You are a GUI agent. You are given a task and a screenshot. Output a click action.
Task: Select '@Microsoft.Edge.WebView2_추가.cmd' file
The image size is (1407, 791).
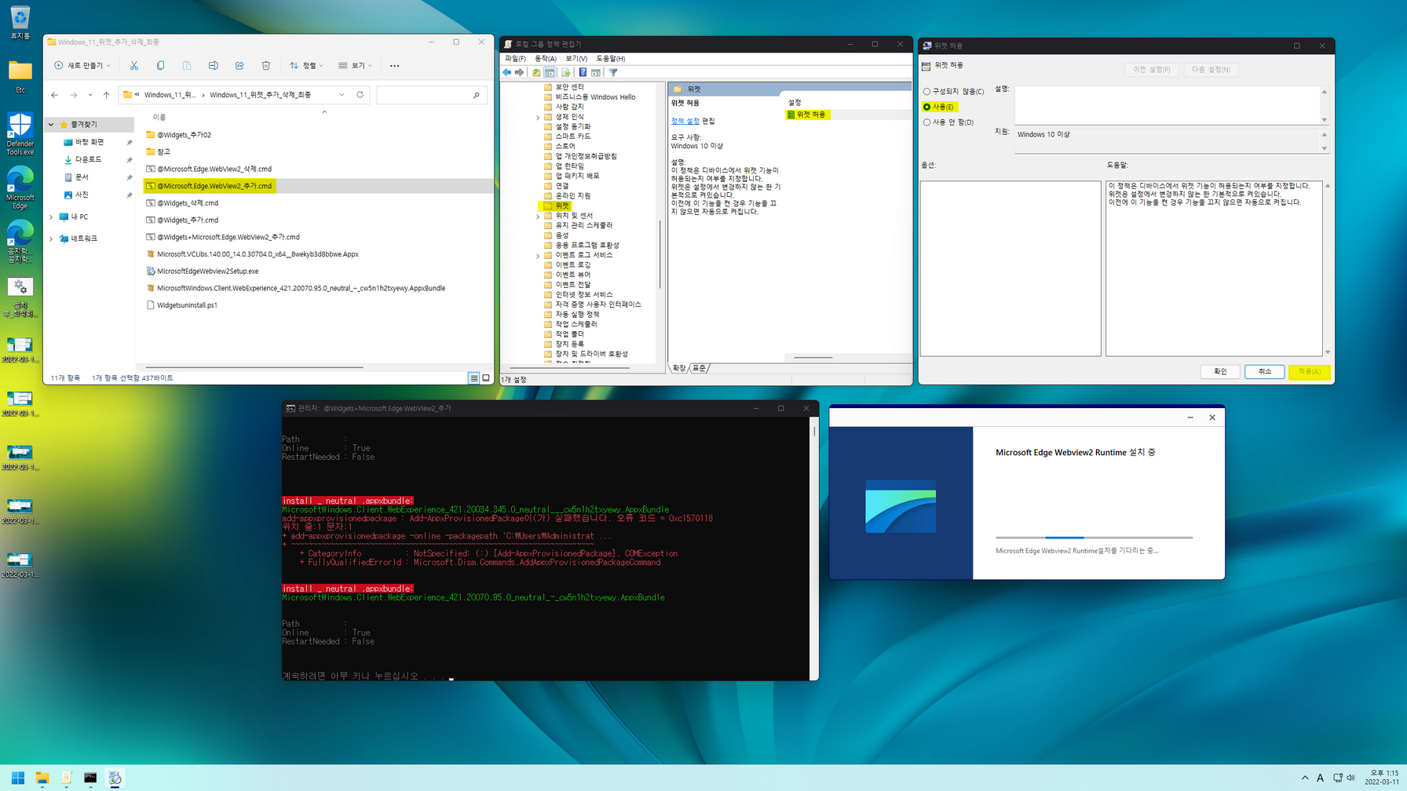pos(210,186)
